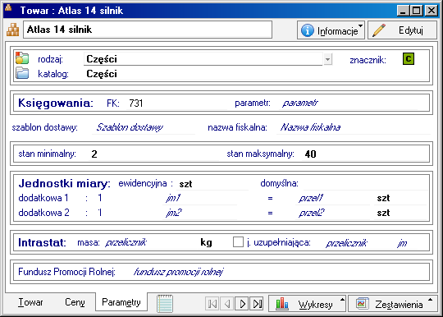Switch to the Ceny tab
Image resolution: width=443 pixels, height=317 pixels.
pyautogui.click(x=75, y=302)
